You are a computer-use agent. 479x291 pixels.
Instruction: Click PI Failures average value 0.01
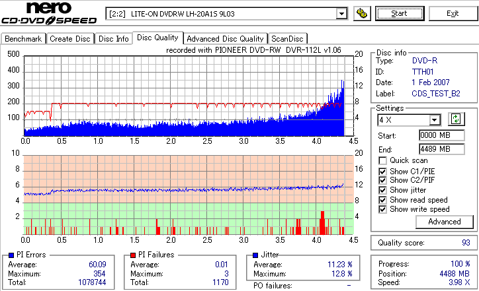click(x=222, y=264)
